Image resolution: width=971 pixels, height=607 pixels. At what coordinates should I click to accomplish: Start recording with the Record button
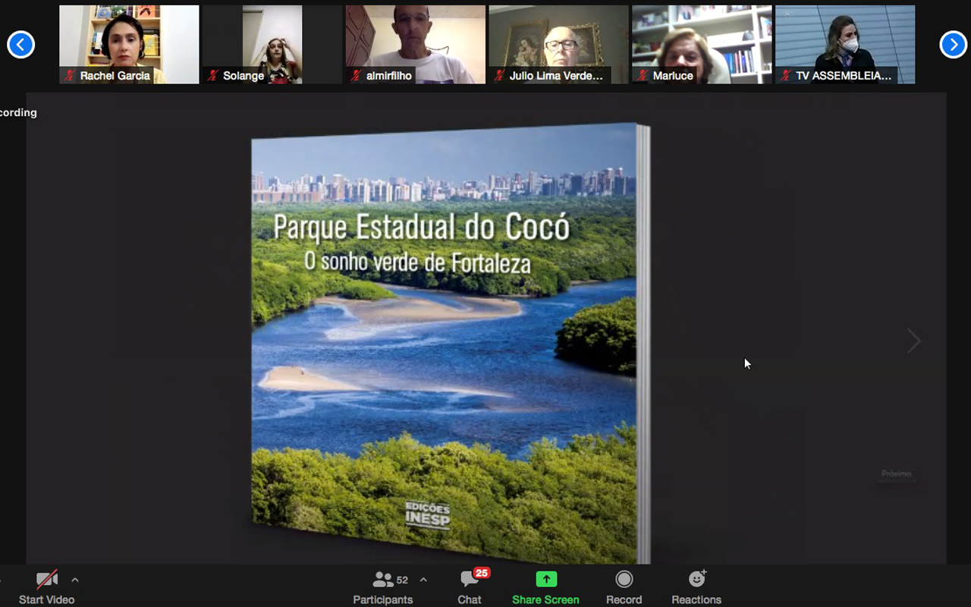click(x=624, y=587)
